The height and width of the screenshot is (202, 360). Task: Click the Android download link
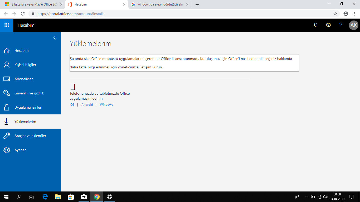[87, 105]
